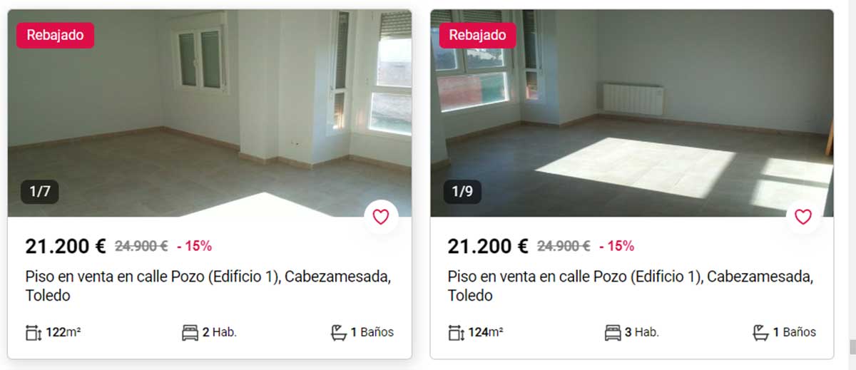Open right listing title Piso en venta

coord(631,286)
